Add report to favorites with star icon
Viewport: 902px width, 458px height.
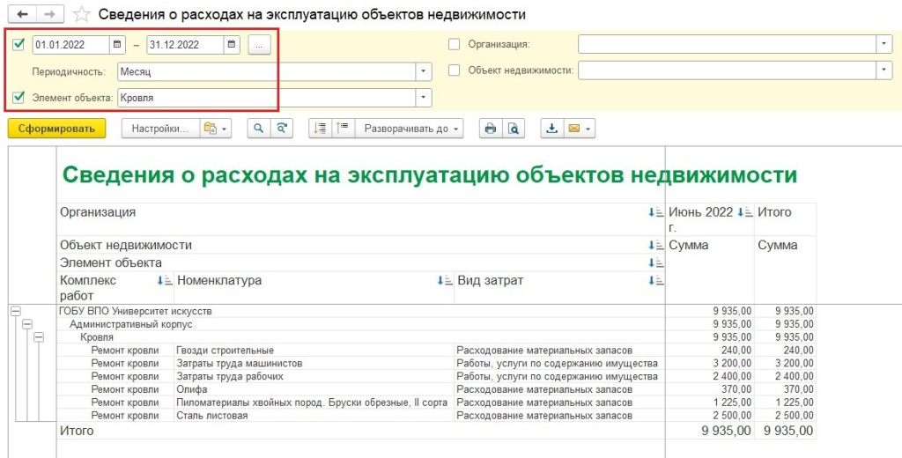81,14
